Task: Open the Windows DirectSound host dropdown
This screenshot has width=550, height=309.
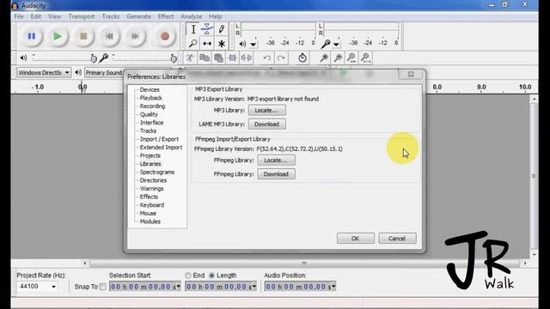Action: point(44,72)
